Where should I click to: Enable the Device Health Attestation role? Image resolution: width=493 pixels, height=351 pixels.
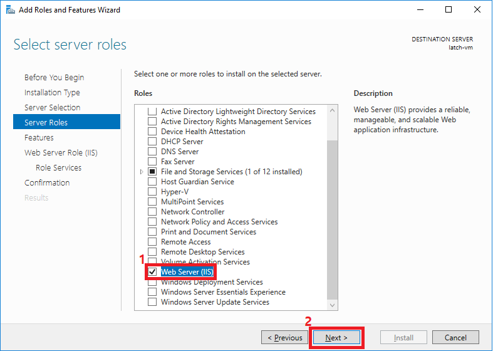152,132
